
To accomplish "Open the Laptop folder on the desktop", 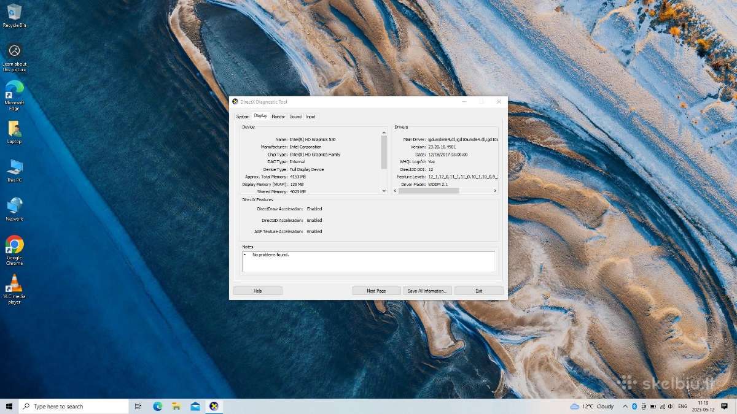I will [14, 132].
